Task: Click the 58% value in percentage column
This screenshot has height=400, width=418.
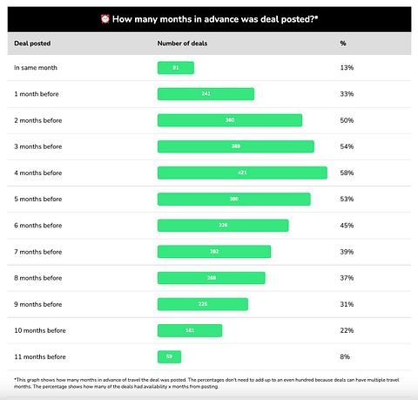Action: pos(347,173)
